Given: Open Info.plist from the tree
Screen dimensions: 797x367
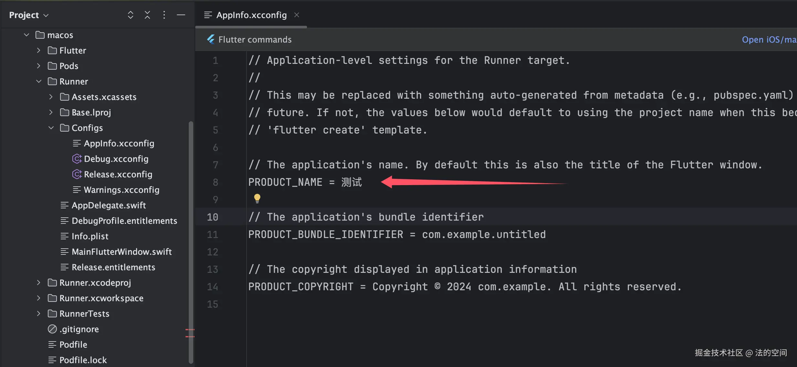Looking at the screenshot, I should coord(90,236).
